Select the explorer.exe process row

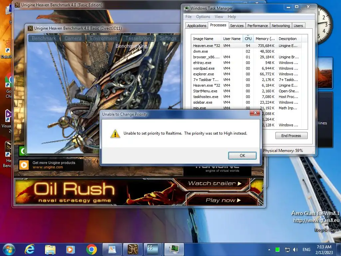[246, 74]
